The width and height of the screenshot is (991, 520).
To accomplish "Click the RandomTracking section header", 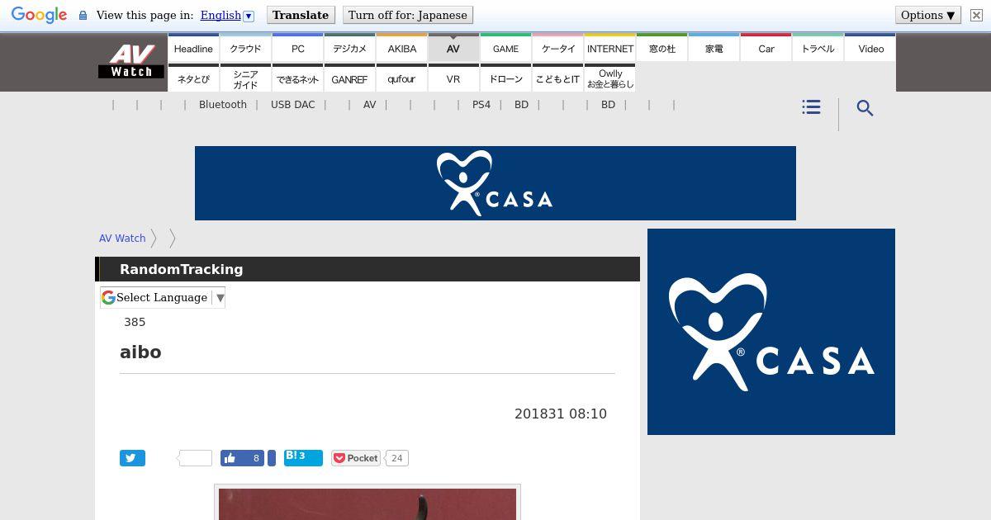I will (x=181, y=269).
